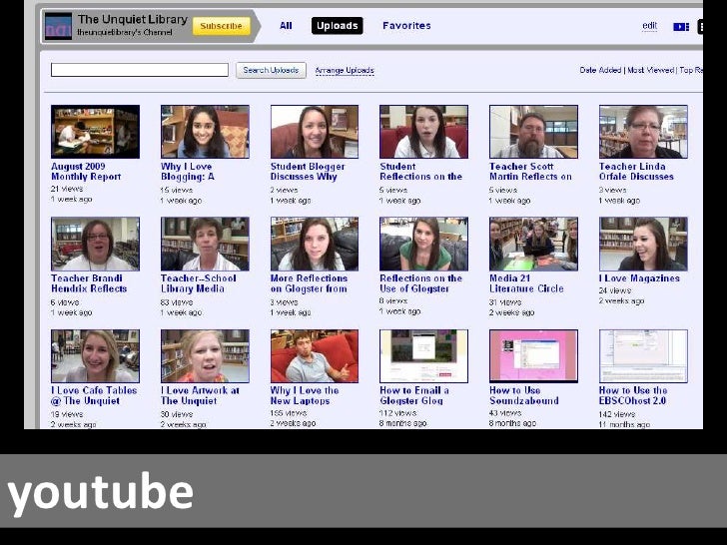The height and width of the screenshot is (545, 727).
Task: Select the Uploads tab
Action: 337,26
